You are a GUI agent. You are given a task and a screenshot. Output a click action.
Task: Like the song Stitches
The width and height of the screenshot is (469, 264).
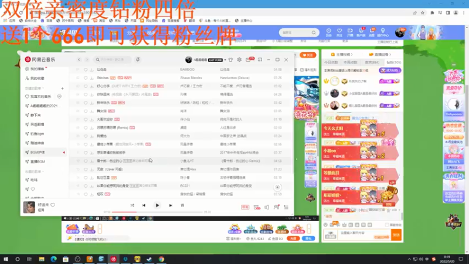pos(86,78)
